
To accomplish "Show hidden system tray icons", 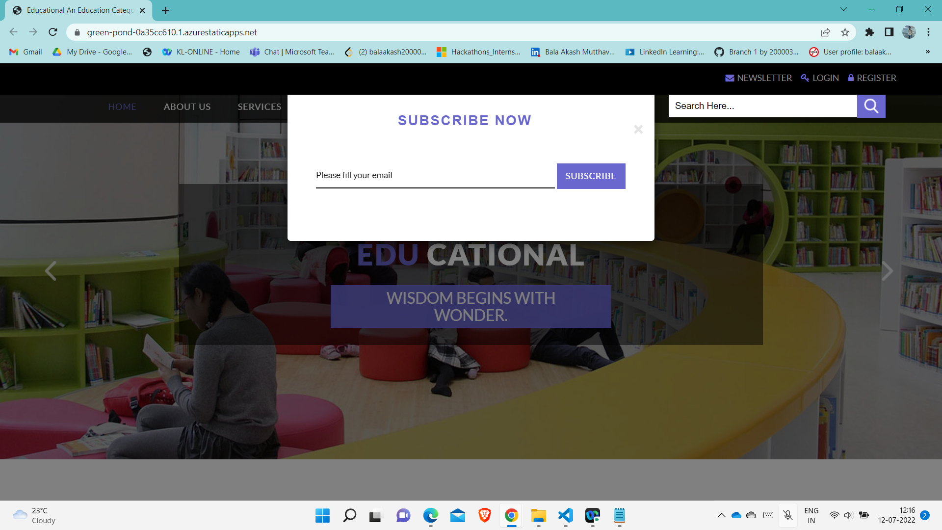I will (721, 515).
